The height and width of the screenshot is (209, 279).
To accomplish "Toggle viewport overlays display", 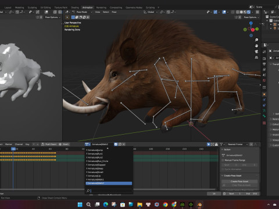I will point(224,12).
